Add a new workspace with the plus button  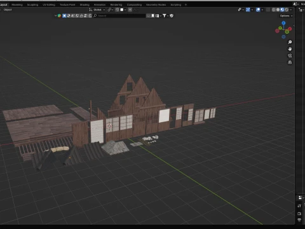186,4
